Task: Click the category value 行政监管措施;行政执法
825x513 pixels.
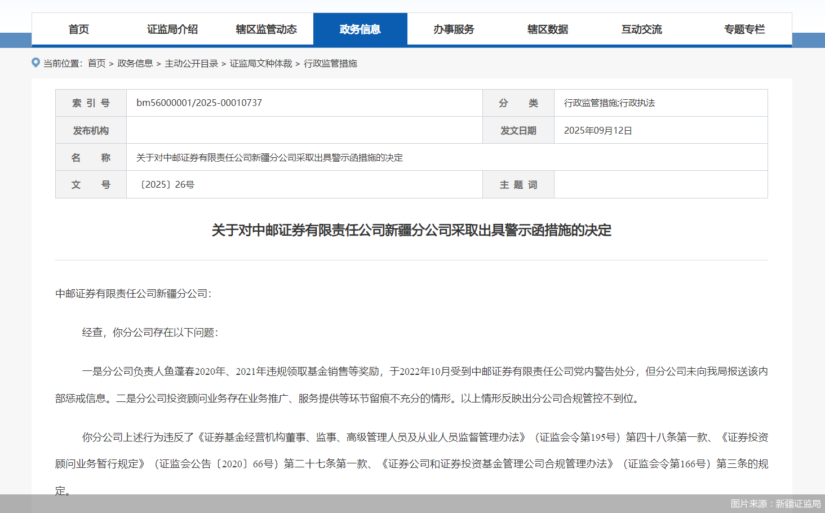Action: tap(609, 103)
